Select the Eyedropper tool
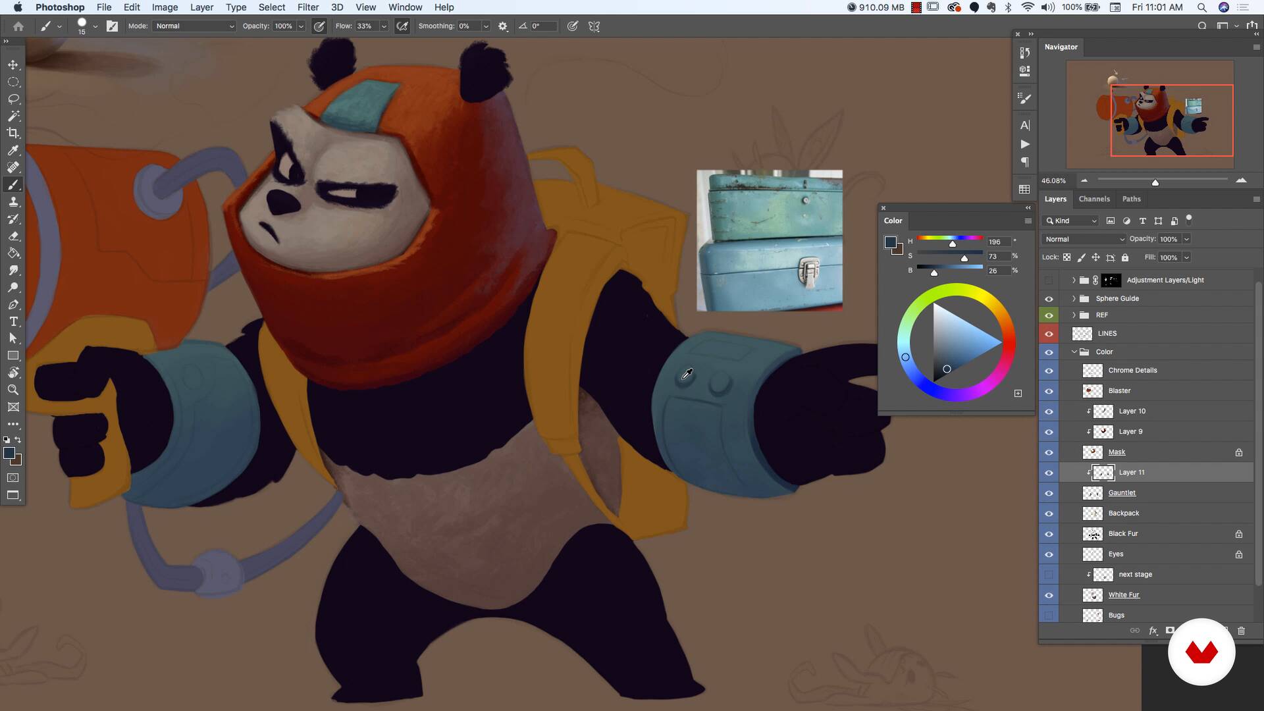The height and width of the screenshot is (711, 1264). [13, 150]
